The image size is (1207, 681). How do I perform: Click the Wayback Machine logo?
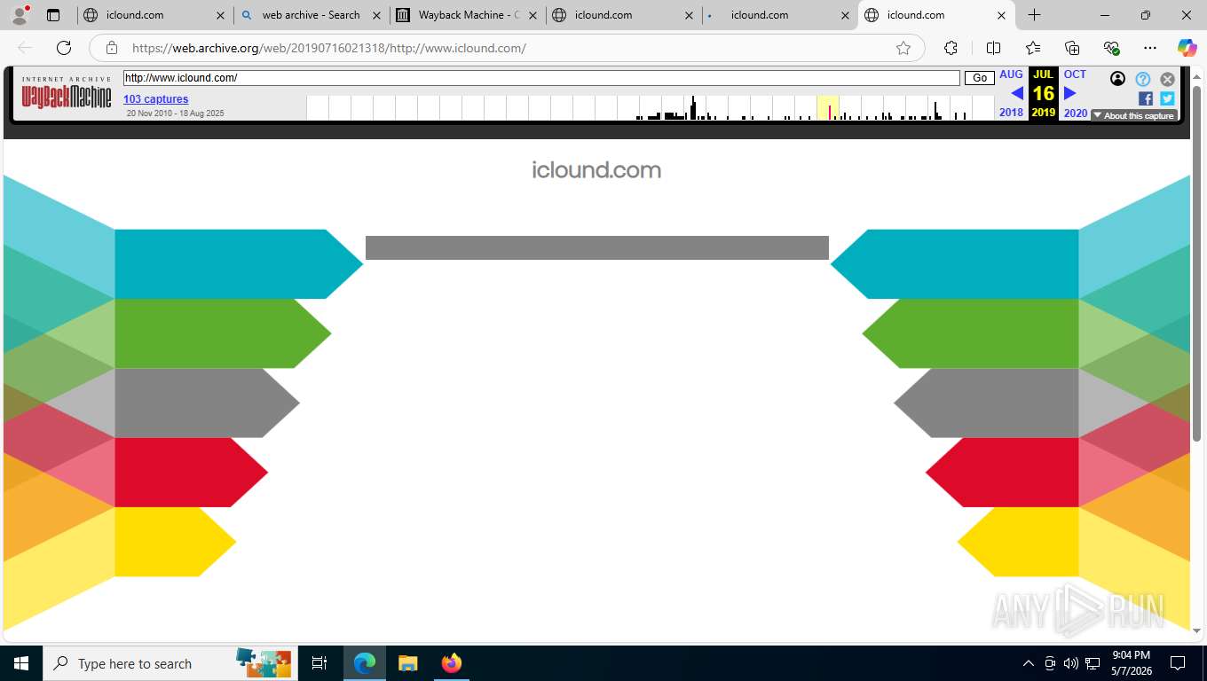(67, 92)
